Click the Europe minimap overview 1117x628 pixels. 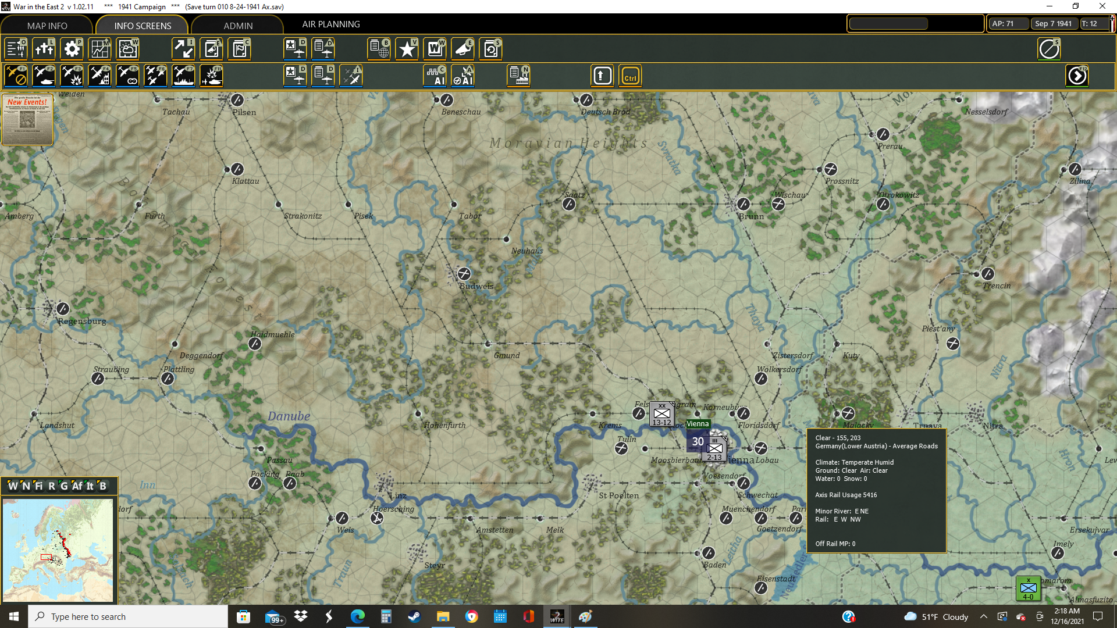pyautogui.click(x=58, y=550)
